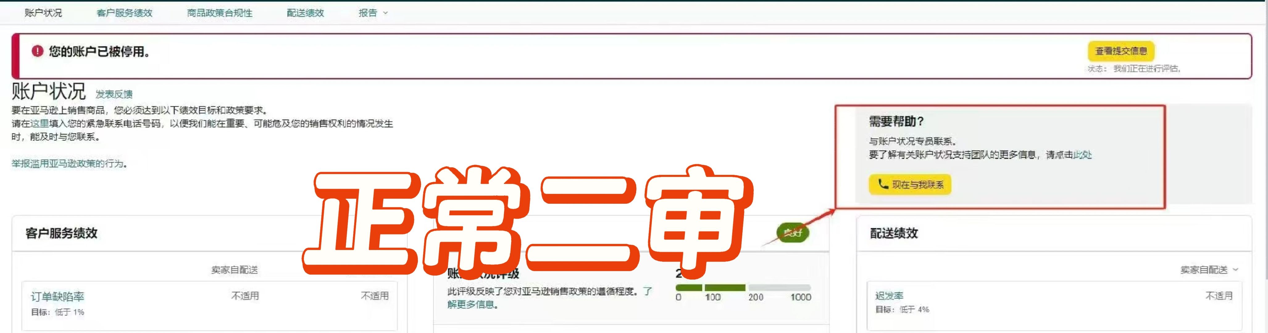Click the 需要帮助？ heading

896,121
